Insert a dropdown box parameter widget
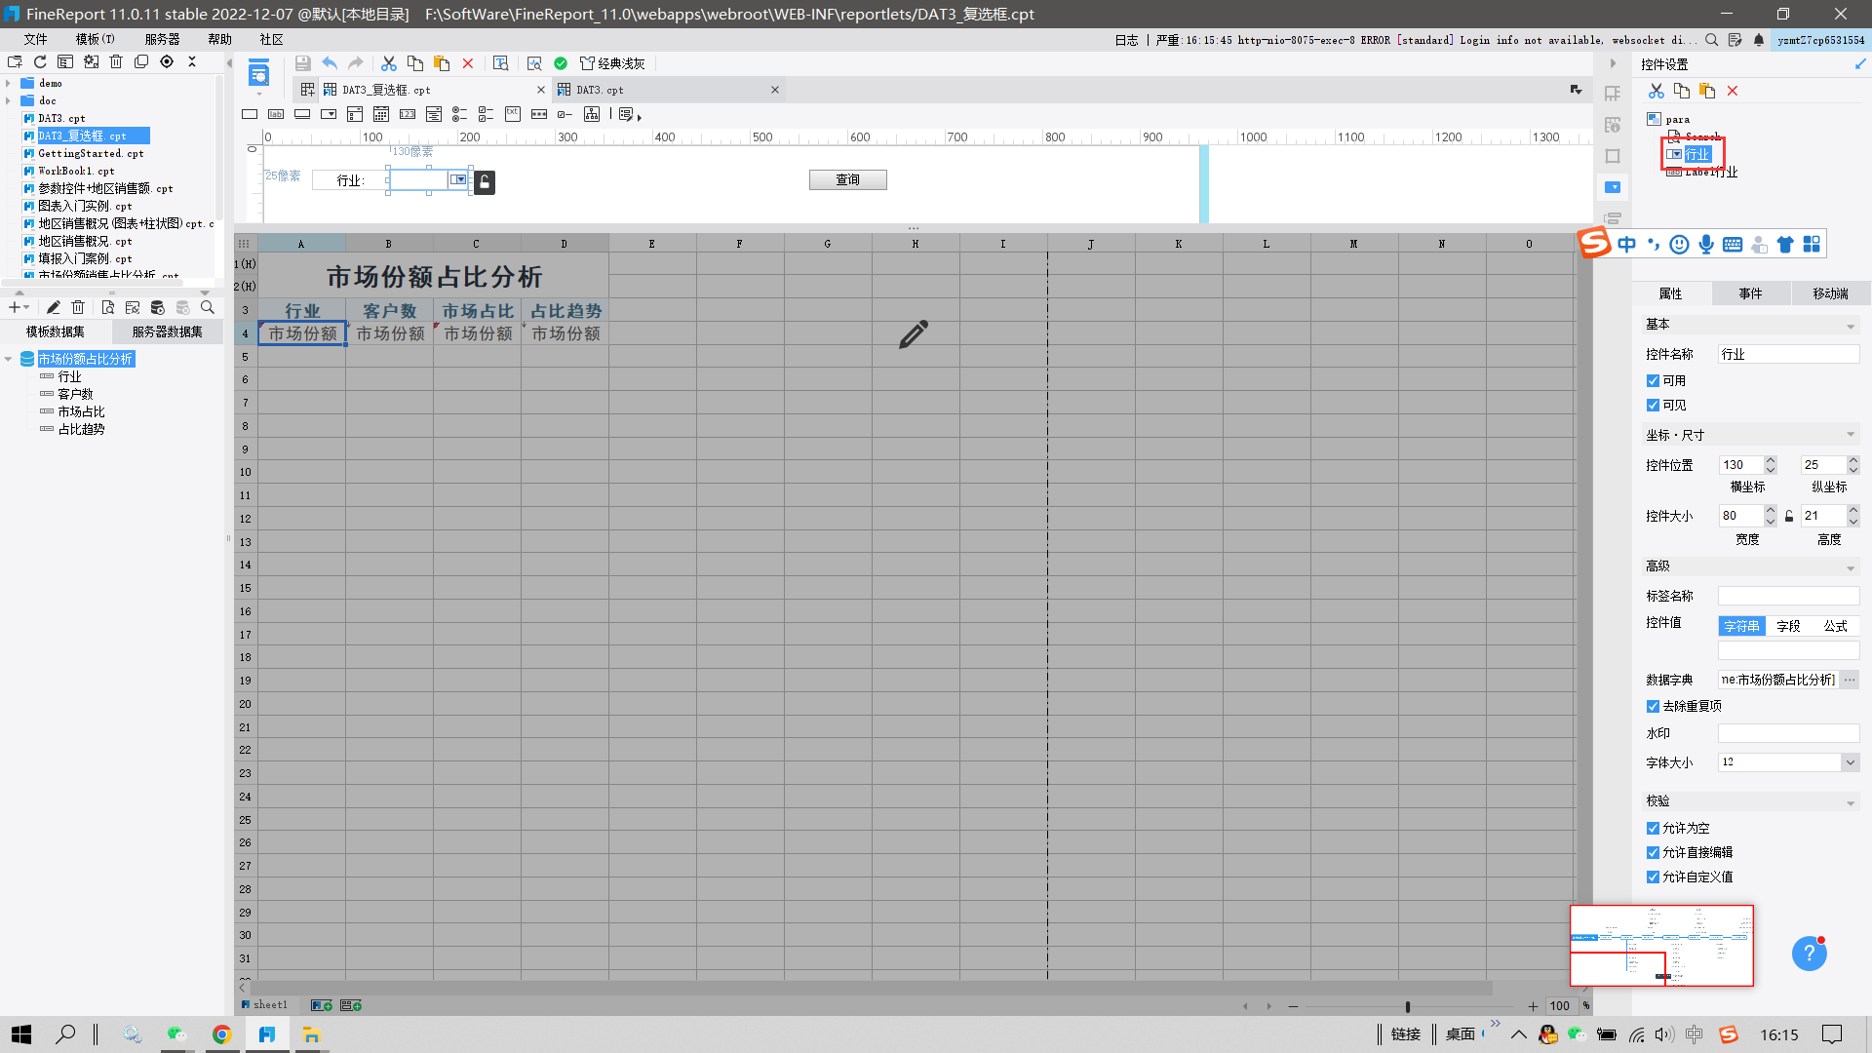 (329, 114)
